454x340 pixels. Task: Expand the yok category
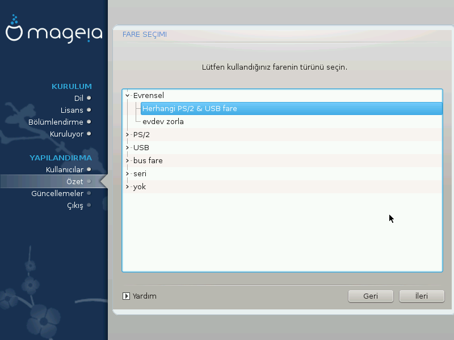pos(128,187)
